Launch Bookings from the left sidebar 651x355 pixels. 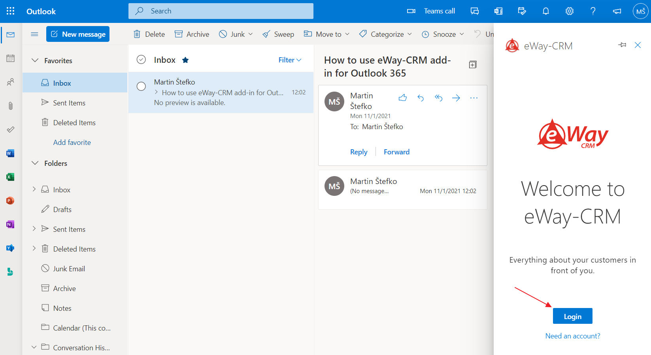11,272
